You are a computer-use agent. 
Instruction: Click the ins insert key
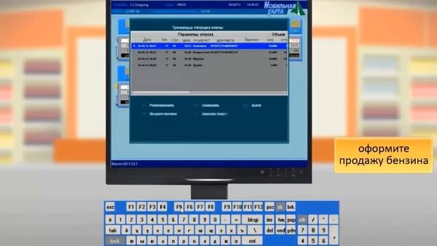click(x=270, y=220)
